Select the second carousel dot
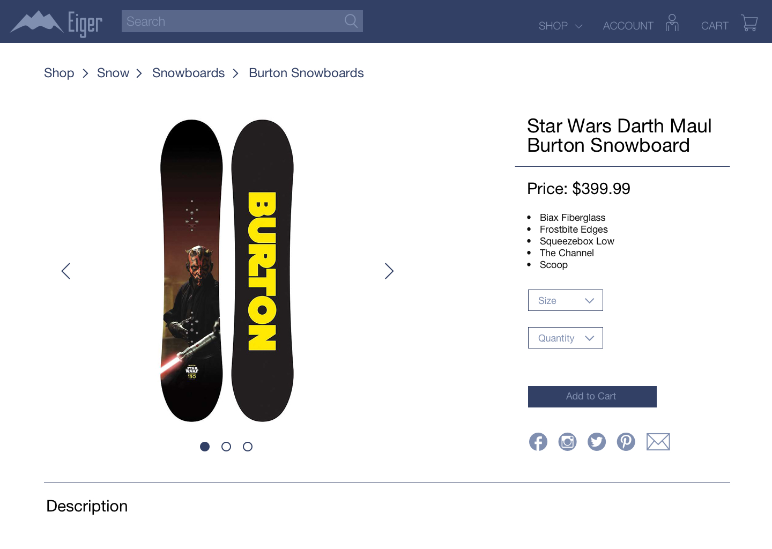Image resolution: width=772 pixels, height=549 pixels. [x=226, y=447]
